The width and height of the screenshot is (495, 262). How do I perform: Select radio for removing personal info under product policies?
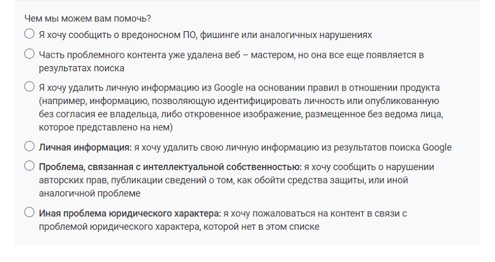[x=30, y=86]
